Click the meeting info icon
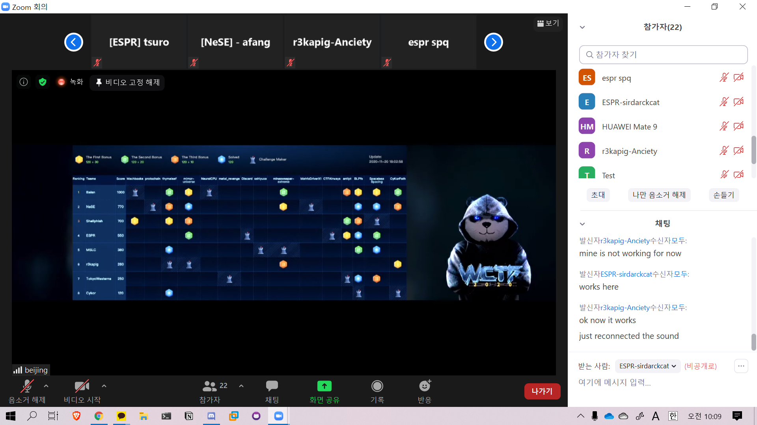The width and height of the screenshot is (757, 425). 24,82
